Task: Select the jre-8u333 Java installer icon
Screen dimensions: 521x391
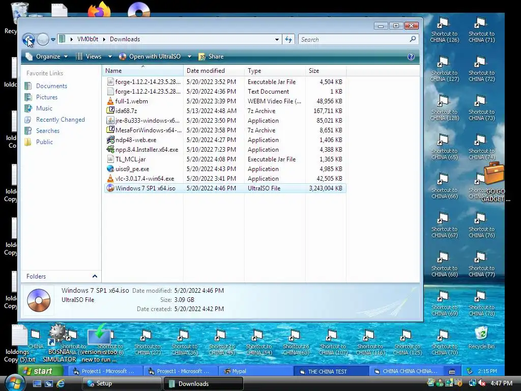Action: coord(110,120)
